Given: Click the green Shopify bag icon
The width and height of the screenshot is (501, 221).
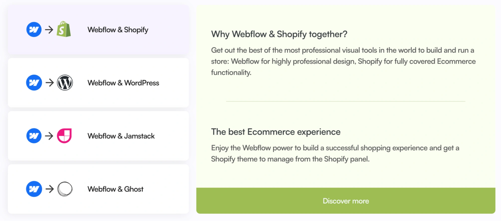Looking at the screenshot, I should (64, 29).
